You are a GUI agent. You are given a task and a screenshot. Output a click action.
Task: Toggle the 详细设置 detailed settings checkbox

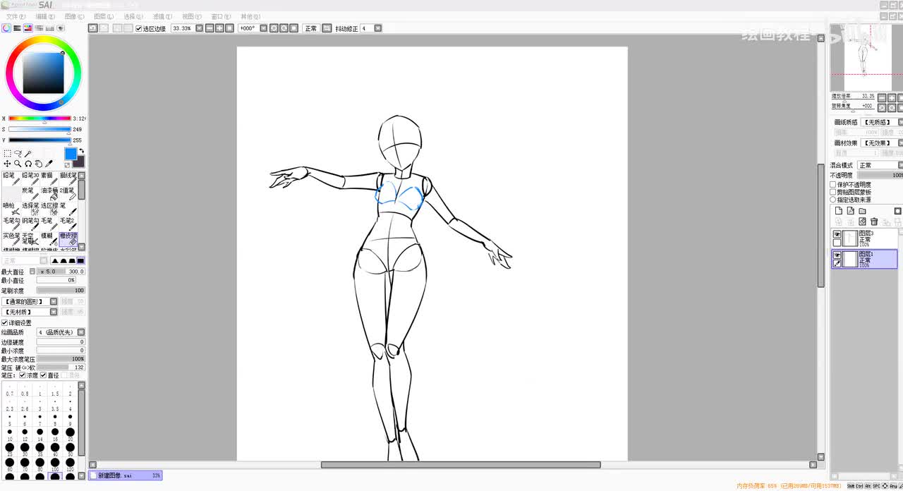4,323
